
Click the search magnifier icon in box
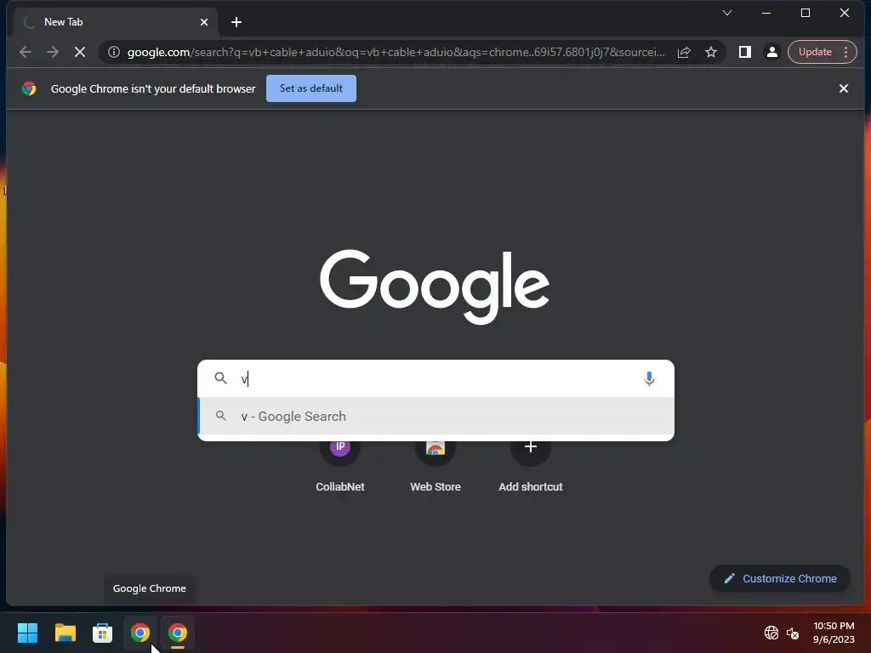pos(220,378)
